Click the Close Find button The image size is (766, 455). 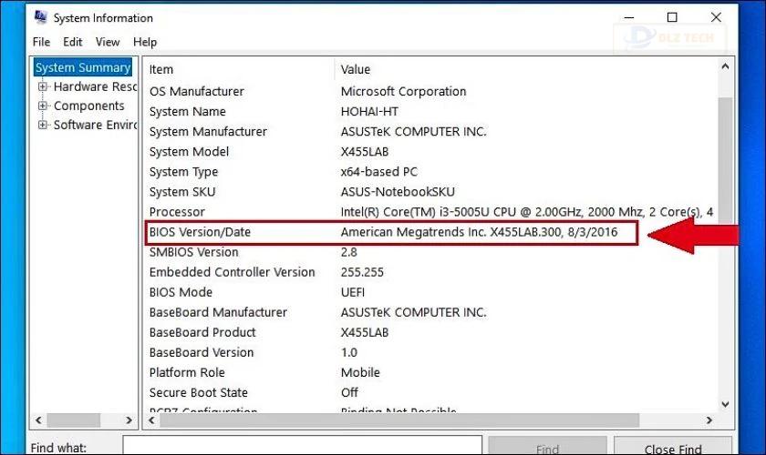tap(673, 447)
